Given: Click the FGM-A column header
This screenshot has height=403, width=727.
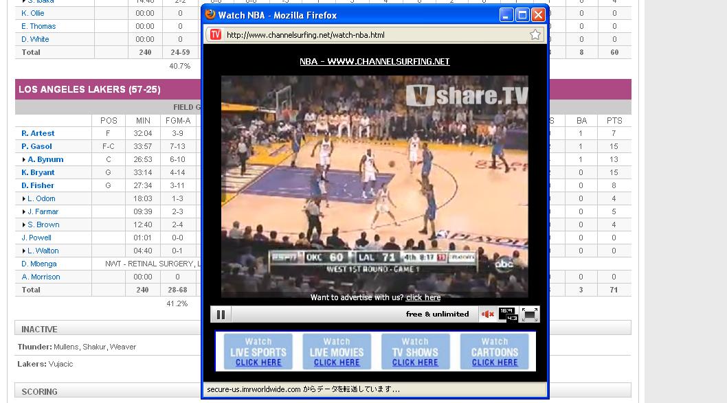Looking at the screenshot, I should tap(178, 120).
